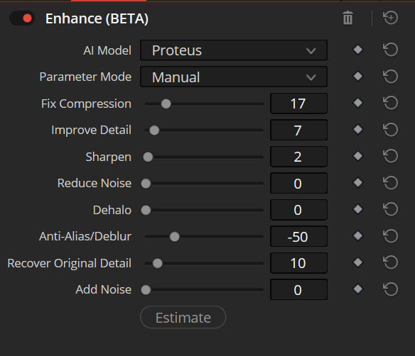Screen dimensions: 415x356
Task: Click the Fix Compression slider handle
Action: [x=166, y=104]
